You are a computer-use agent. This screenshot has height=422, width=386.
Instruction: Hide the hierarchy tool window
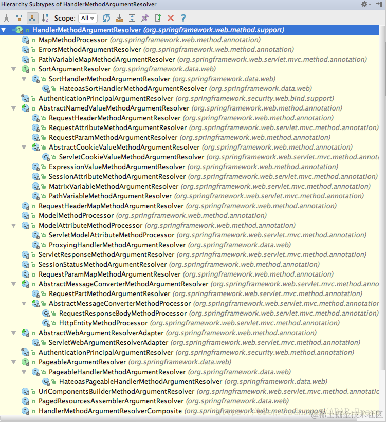tap(379, 4)
